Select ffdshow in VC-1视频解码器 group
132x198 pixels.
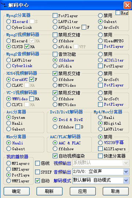pyautogui.click(x=55, y=99)
